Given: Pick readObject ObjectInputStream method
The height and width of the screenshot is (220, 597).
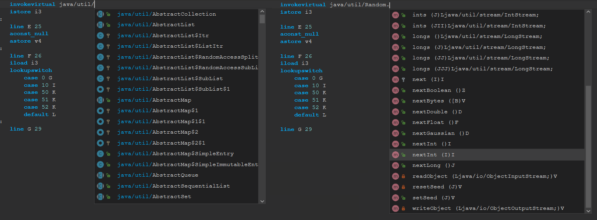Looking at the screenshot, I should (x=487, y=176).
